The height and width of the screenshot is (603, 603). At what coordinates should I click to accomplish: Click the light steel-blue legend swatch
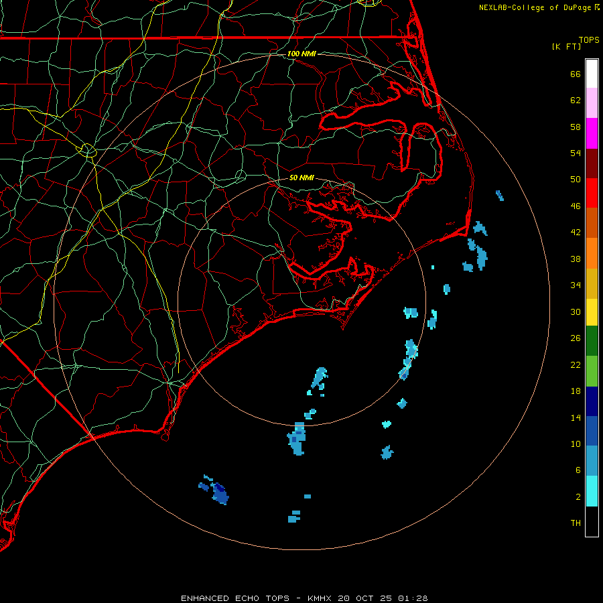coord(592,461)
